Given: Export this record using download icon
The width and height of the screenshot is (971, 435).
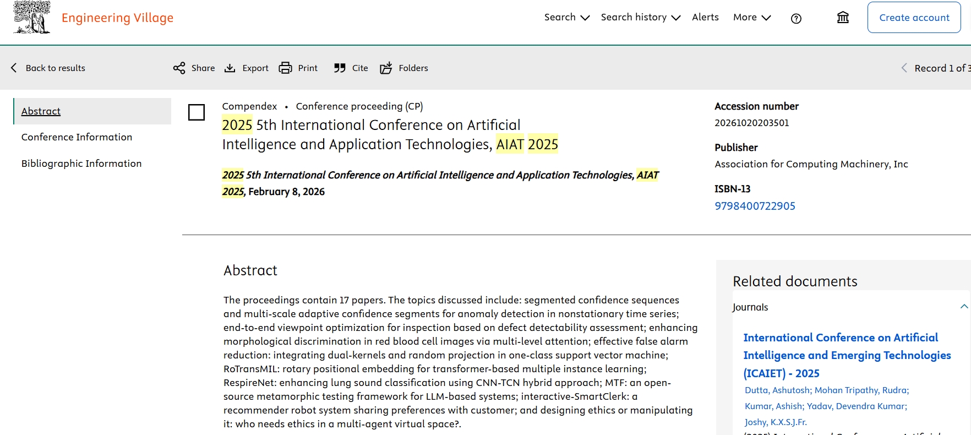Looking at the screenshot, I should pos(230,68).
